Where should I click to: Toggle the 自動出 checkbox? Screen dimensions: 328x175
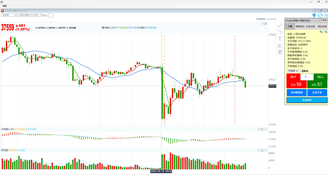point(300,71)
